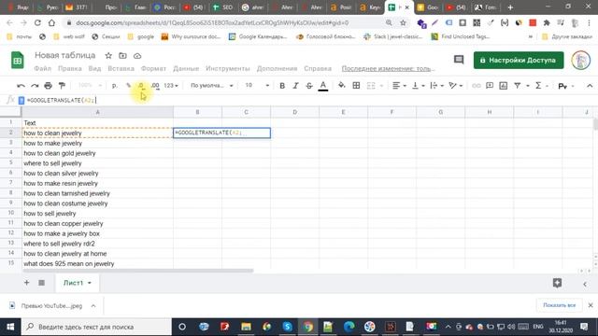The image size is (598, 336).
Task: Open the fill color picker
Action: click(x=342, y=86)
